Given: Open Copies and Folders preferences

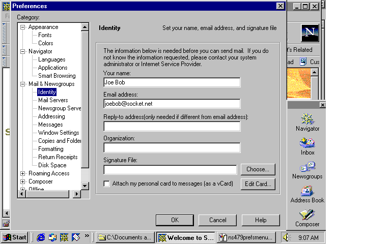Looking at the screenshot, I should [60, 141].
